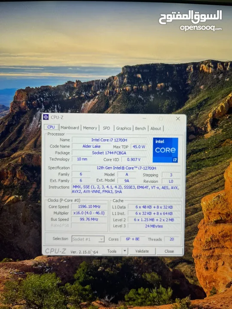
Task: Click the Specification 12th Gen Intel Core field
Action: pos(126,168)
